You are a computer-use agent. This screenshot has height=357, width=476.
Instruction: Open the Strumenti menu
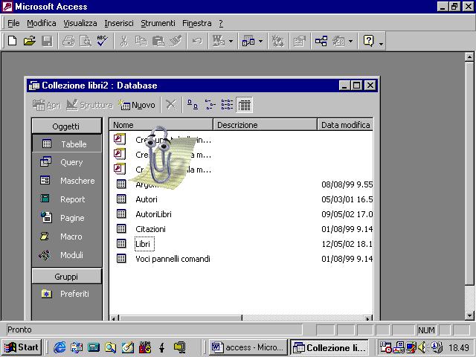pos(158,23)
